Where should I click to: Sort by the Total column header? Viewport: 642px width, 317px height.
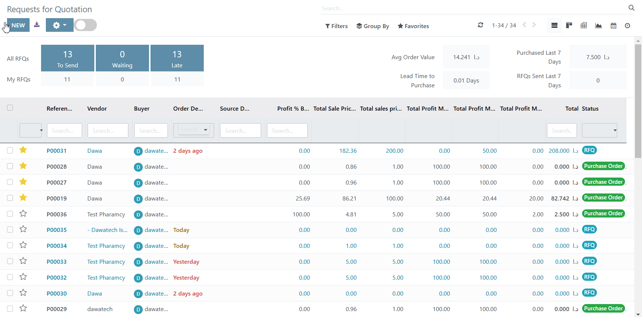[x=572, y=108]
